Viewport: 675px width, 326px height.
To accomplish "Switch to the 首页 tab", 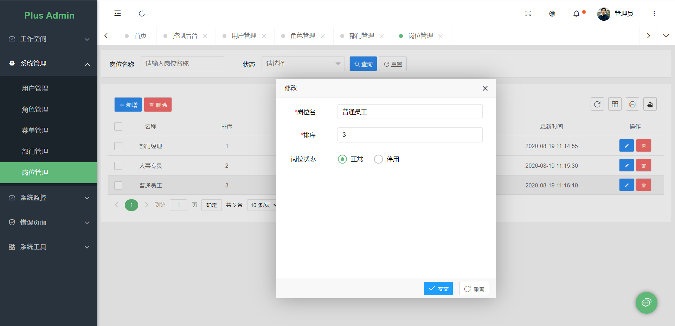I will pos(136,36).
